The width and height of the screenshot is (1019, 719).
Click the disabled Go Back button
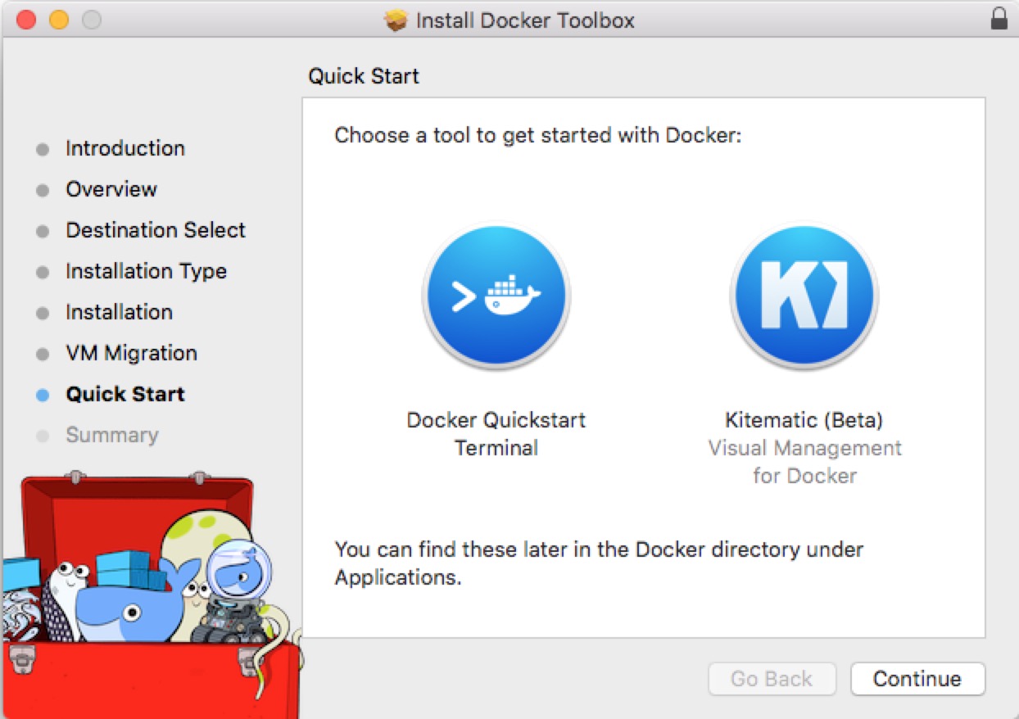pyautogui.click(x=772, y=678)
